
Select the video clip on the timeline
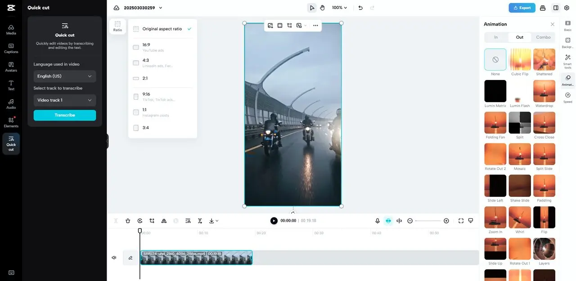[196, 258]
